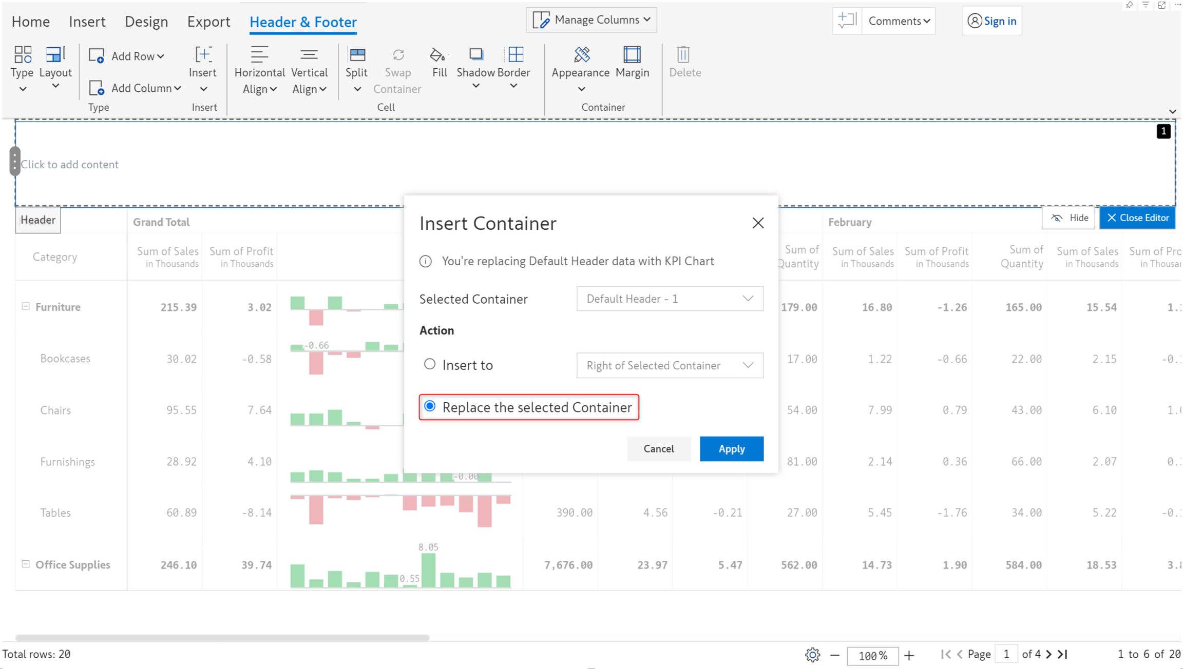Open the Split cell tool
This screenshot has width=1183, height=669.
click(x=357, y=55)
